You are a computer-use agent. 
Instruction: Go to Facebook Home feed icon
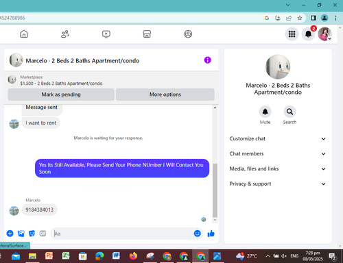pyautogui.click(x=24, y=34)
